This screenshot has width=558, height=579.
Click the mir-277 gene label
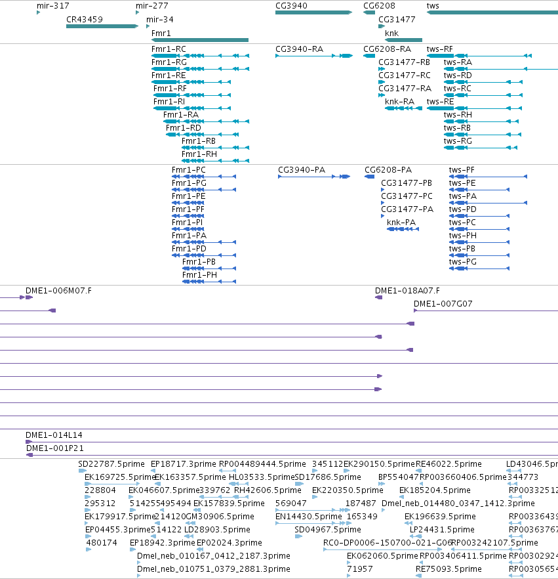pos(152,6)
